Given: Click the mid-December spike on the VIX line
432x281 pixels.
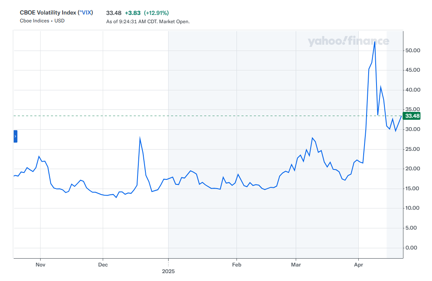Looking at the screenshot, I should [140, 137].
